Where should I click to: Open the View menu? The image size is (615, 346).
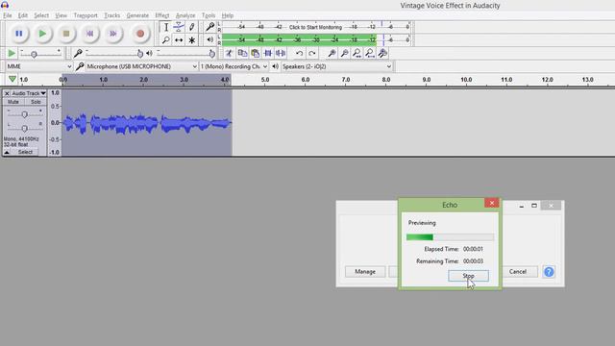pyautogui.click(x=61, y=15)
